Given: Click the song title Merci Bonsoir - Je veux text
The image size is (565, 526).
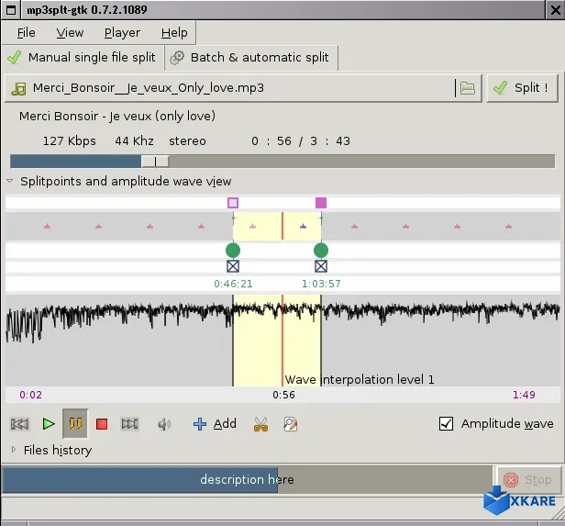Looking at the screenshot, I should [117, 116].
